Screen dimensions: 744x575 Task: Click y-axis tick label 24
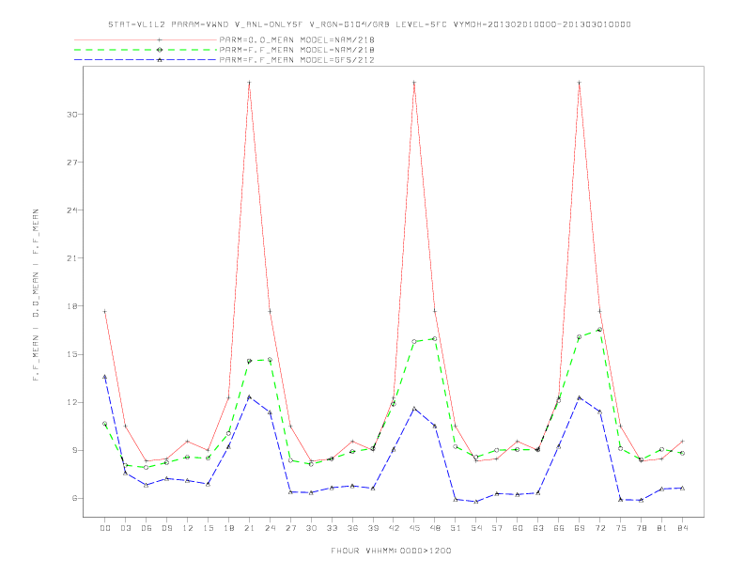72,210
